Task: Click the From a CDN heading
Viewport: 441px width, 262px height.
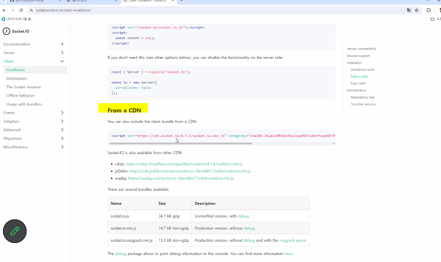Action: pos(124,110)
